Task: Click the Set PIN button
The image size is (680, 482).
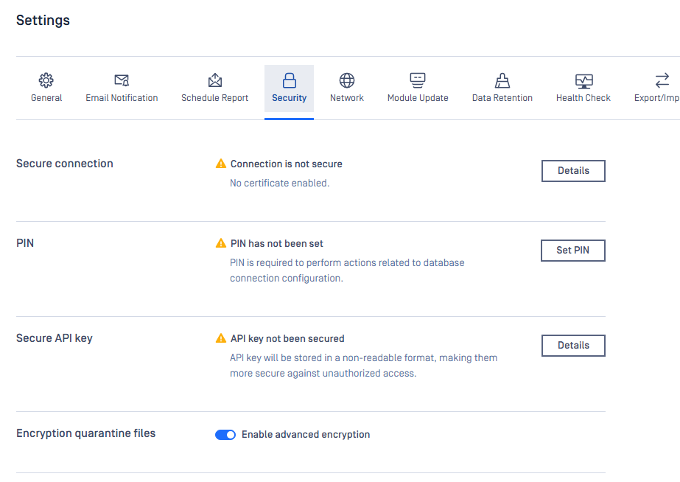Action: (573, 251)
